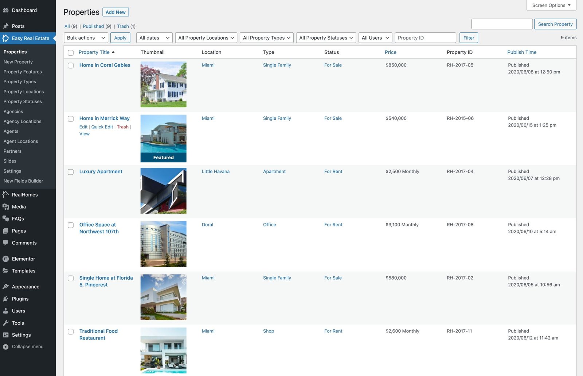583x376 pixels.
Task: Click the Elementor sidebar icon
Action: [5, 259]
